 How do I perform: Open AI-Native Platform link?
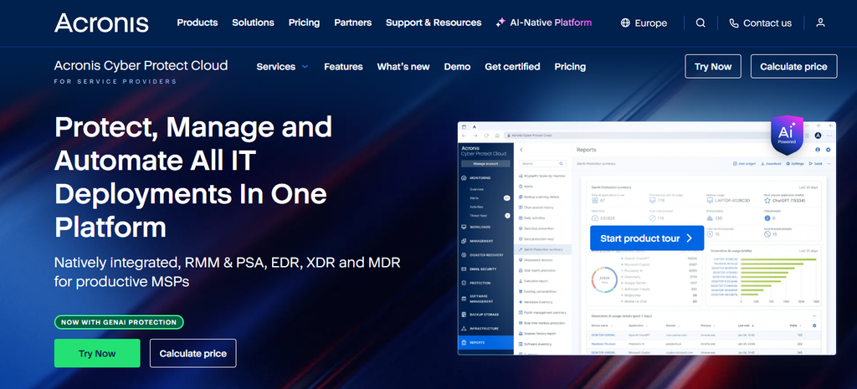[544, 23]
